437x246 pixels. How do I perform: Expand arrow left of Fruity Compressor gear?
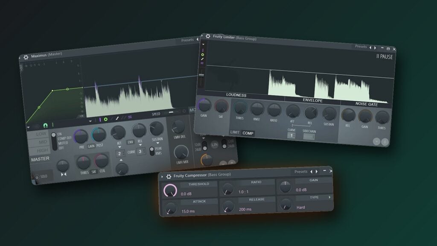click(x=162, y=176)
